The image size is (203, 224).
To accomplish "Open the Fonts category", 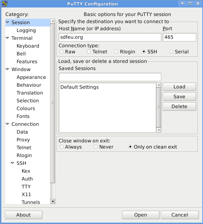I will pyautogui.click(x=23, y=116).
